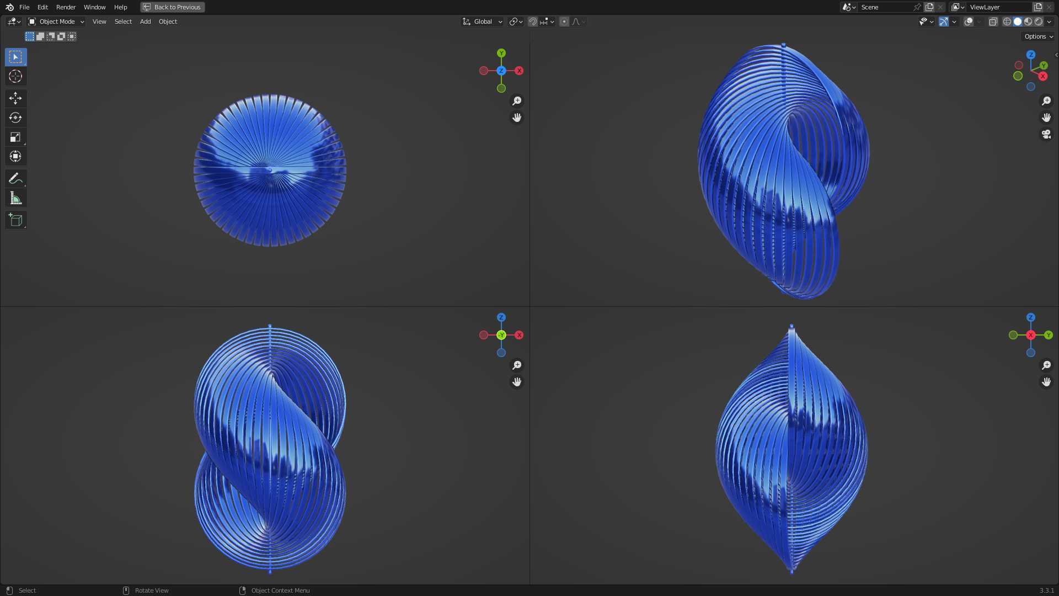Open the snapping options dropdown

[x=547, y=22]
